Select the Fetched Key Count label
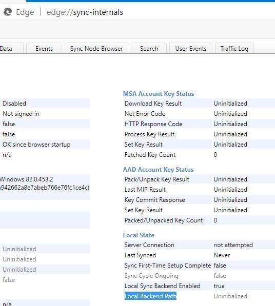 (x=150, y=155)
